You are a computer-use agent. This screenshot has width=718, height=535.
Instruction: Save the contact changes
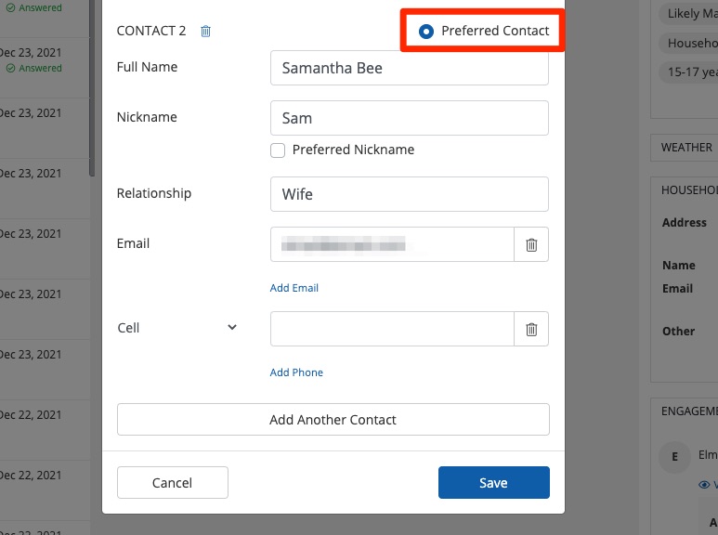pyautogui.click(x=493, y=482)
